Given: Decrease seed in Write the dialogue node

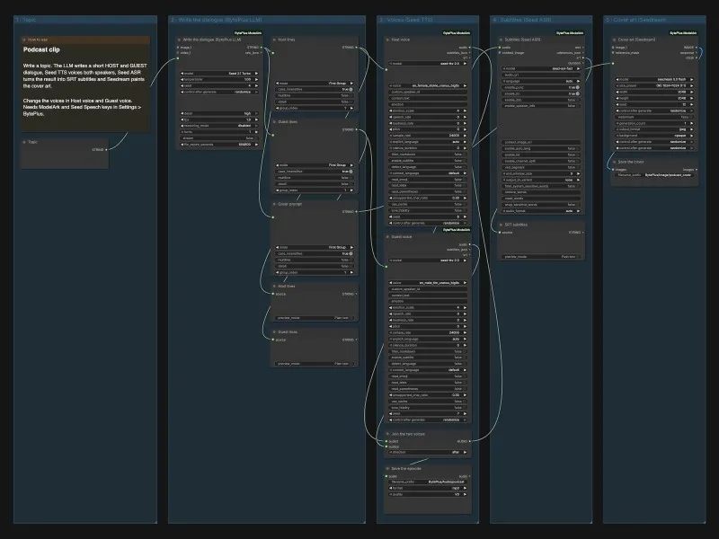Looking at the screenshot, I should click(182, 85).
